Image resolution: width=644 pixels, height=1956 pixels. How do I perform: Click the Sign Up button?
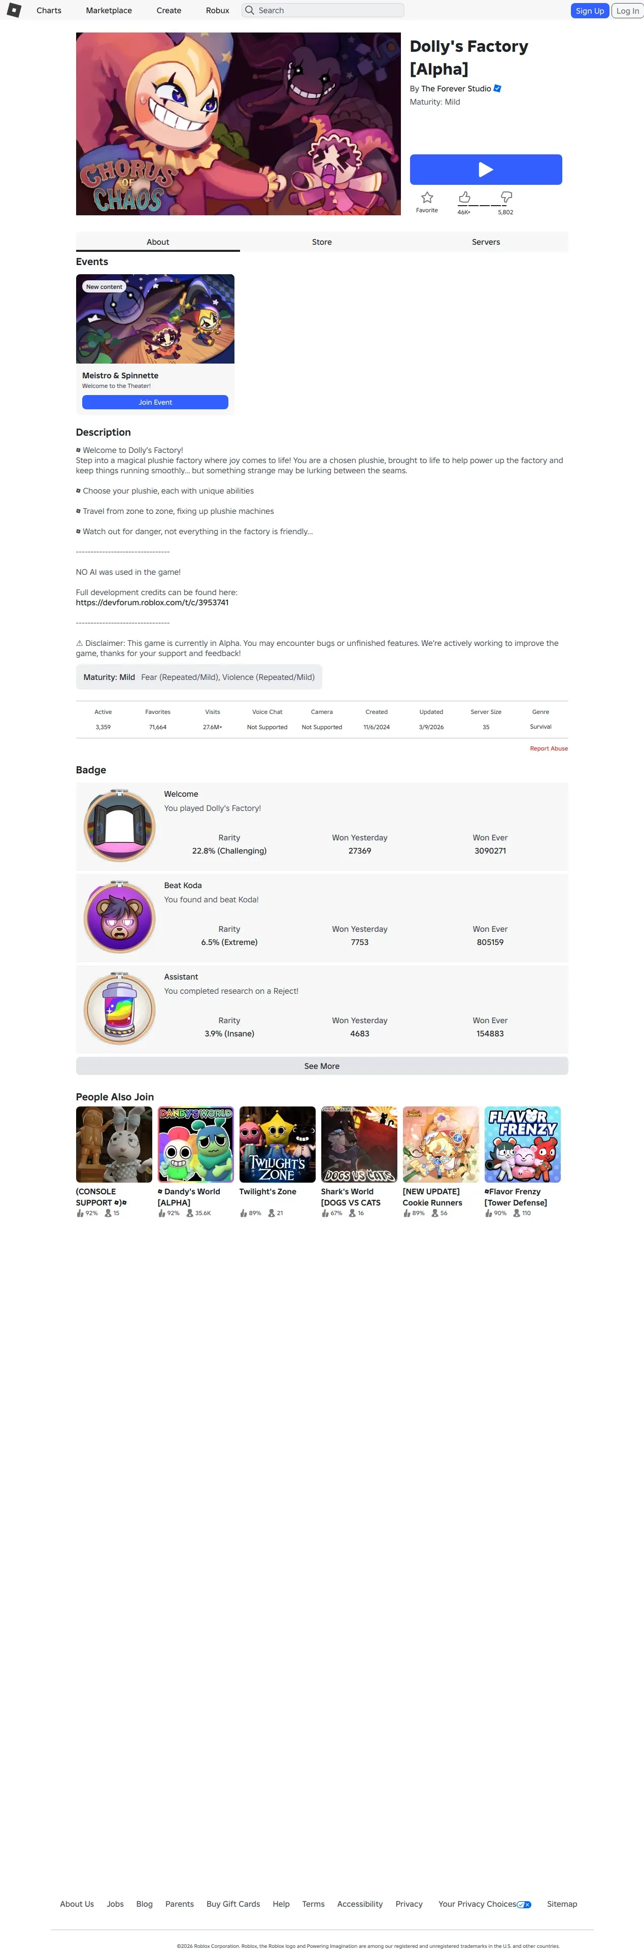[589, 11]
